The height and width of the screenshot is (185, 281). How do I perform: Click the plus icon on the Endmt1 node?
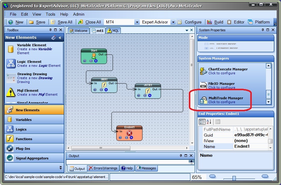[x=131, y=137]
